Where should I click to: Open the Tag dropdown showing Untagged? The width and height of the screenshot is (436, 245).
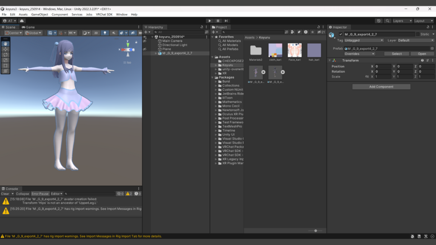pyautogui.click(x=364, y=40)
